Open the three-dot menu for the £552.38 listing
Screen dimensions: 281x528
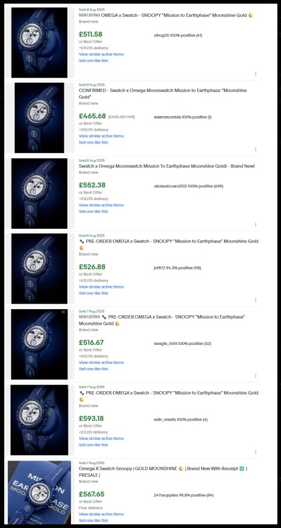(256, 224)
